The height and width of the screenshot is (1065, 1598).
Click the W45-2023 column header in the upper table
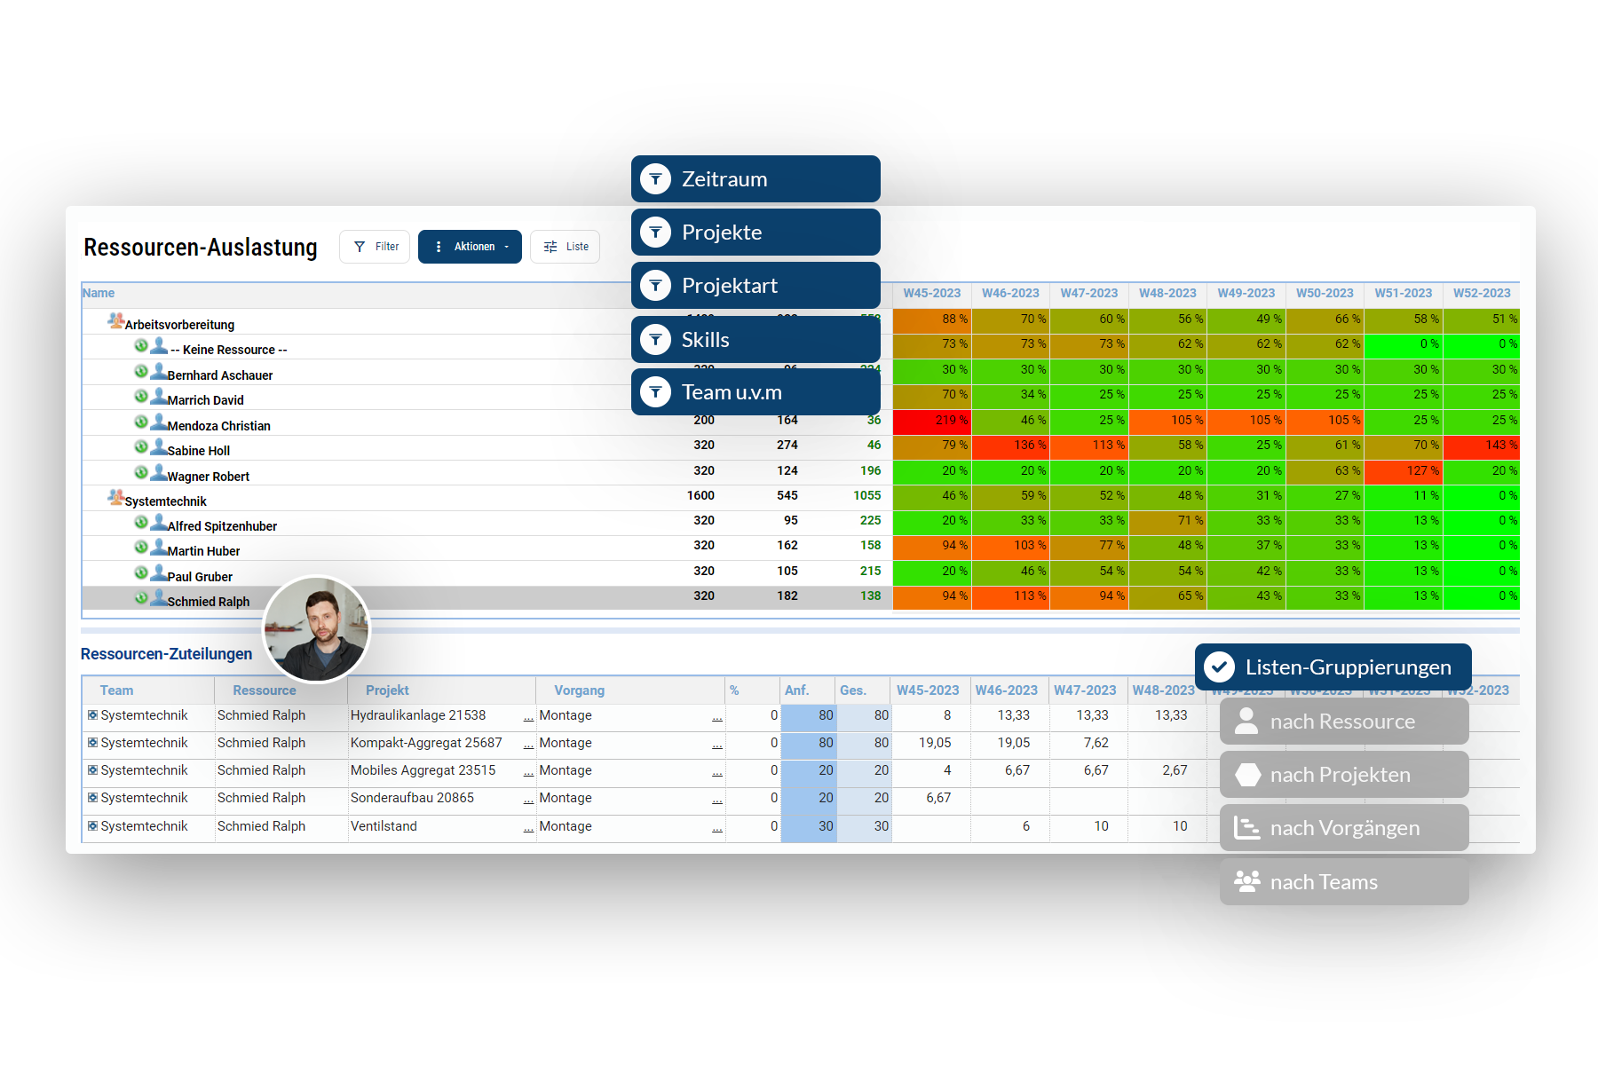932,293
